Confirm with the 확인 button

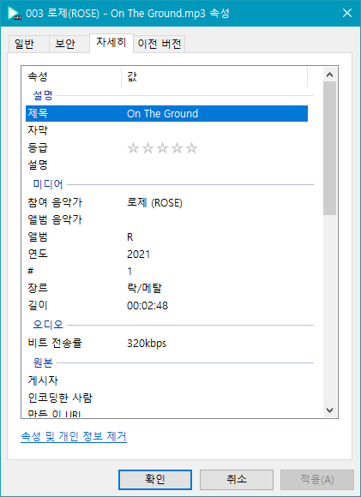pyautogui.click(x=155, y=480)
